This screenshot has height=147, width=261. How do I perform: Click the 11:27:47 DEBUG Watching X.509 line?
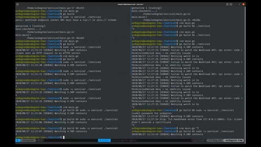click(x=167, y=116)
